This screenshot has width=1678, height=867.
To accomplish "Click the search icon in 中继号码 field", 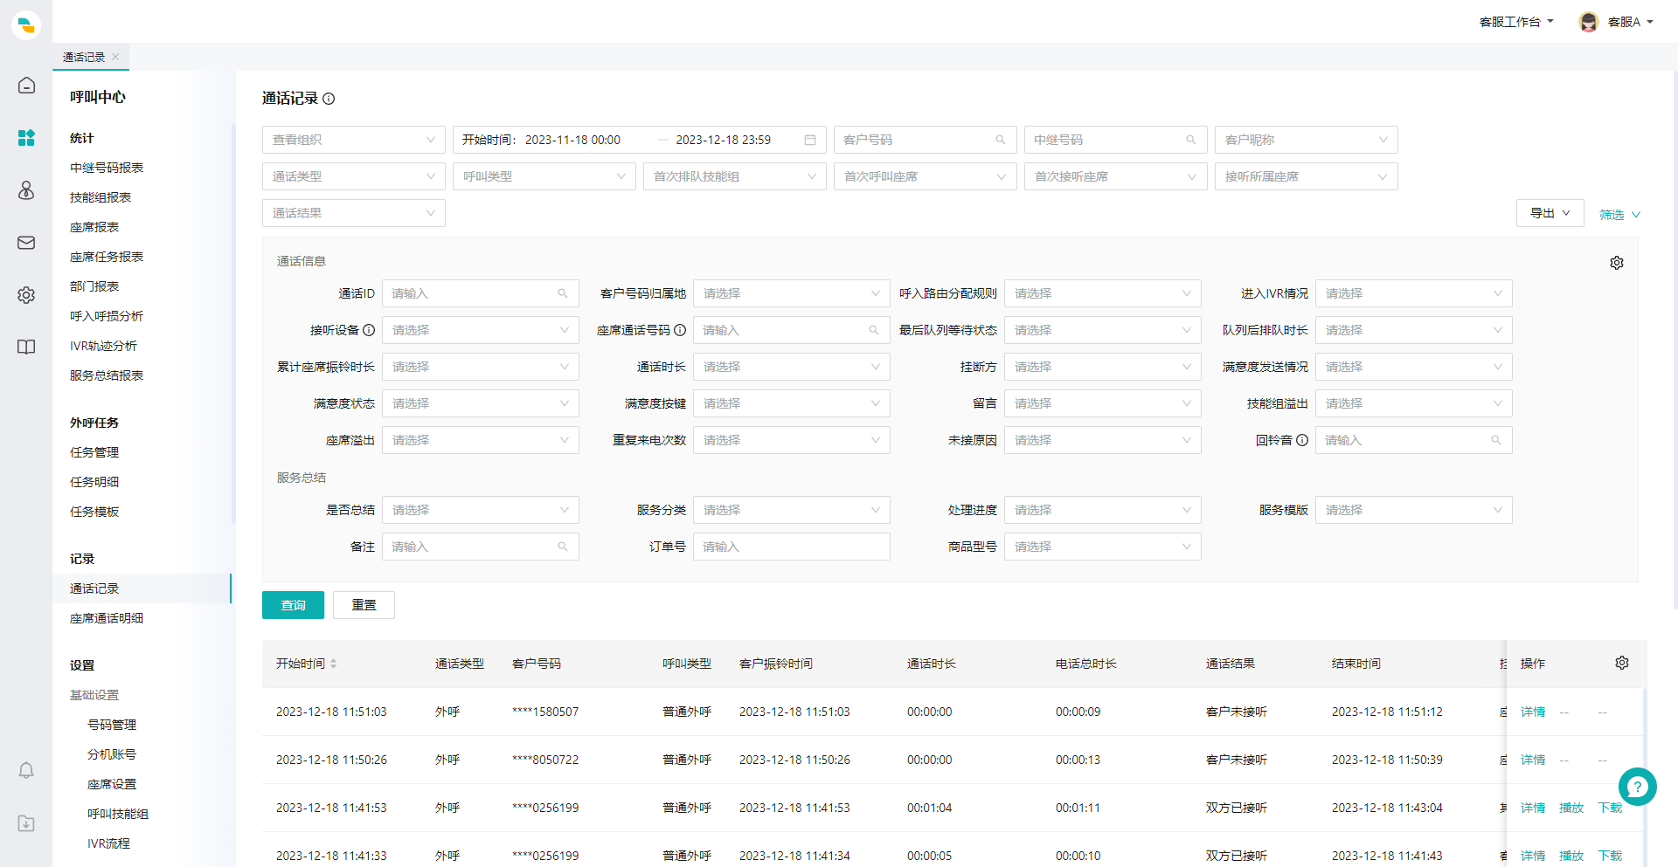I will 1191,140.
